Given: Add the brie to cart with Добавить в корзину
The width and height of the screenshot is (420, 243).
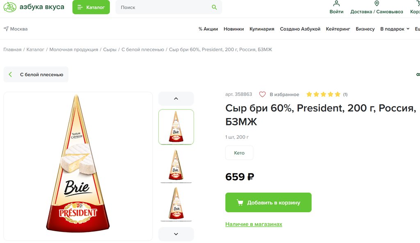Looking at the screenshot, I should (x=268, y=202).
